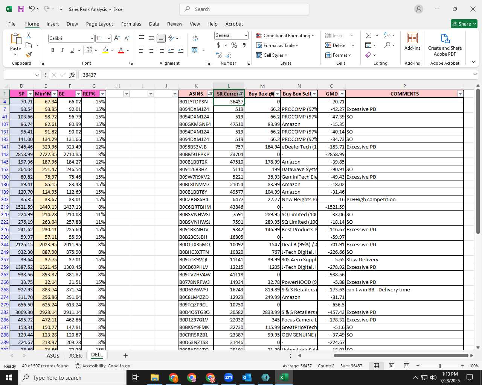Switch to the ACER sheet tab
The height and width of the screenshot is (385, 482).
point(75,356)
